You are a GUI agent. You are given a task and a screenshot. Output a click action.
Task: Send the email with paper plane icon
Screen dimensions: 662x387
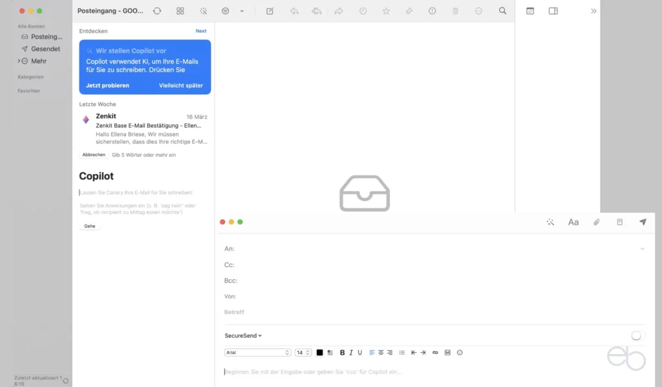(643, 222)
